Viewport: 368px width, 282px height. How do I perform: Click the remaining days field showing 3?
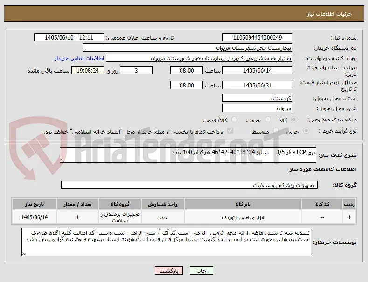tap(136, 71)
